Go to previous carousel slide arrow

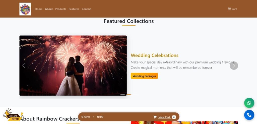[x=24, y=66]
